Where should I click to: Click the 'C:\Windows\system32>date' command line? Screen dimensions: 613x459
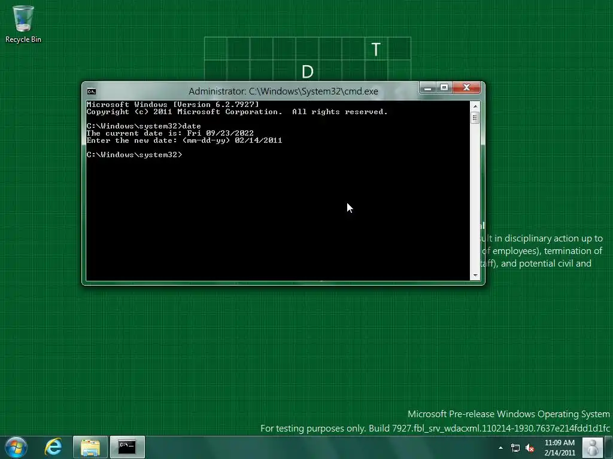coord(144,126)
